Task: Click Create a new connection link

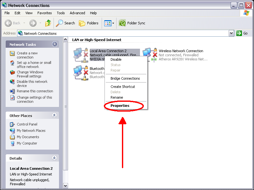Action: (x=27, y=55)
